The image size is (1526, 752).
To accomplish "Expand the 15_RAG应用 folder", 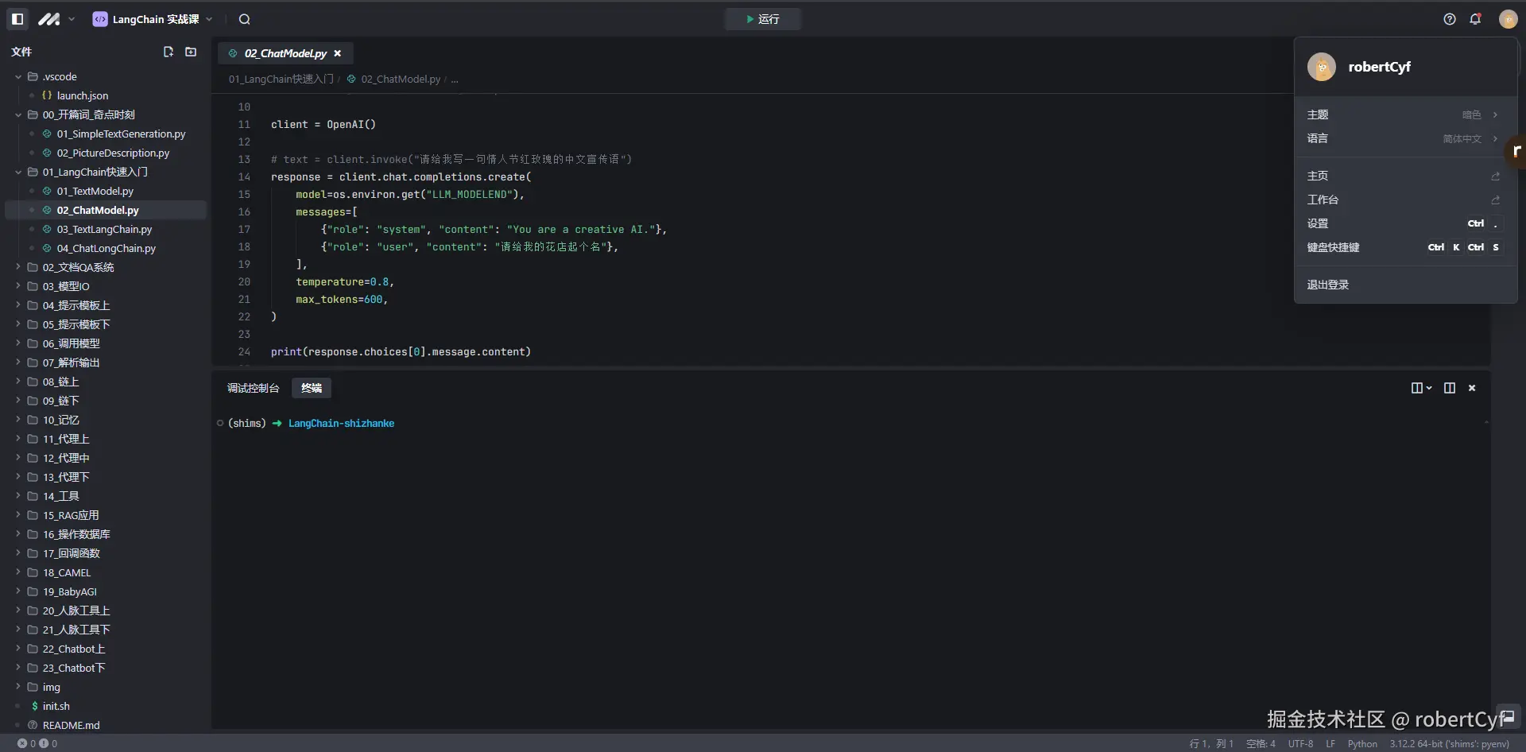I will pos(70,515).
